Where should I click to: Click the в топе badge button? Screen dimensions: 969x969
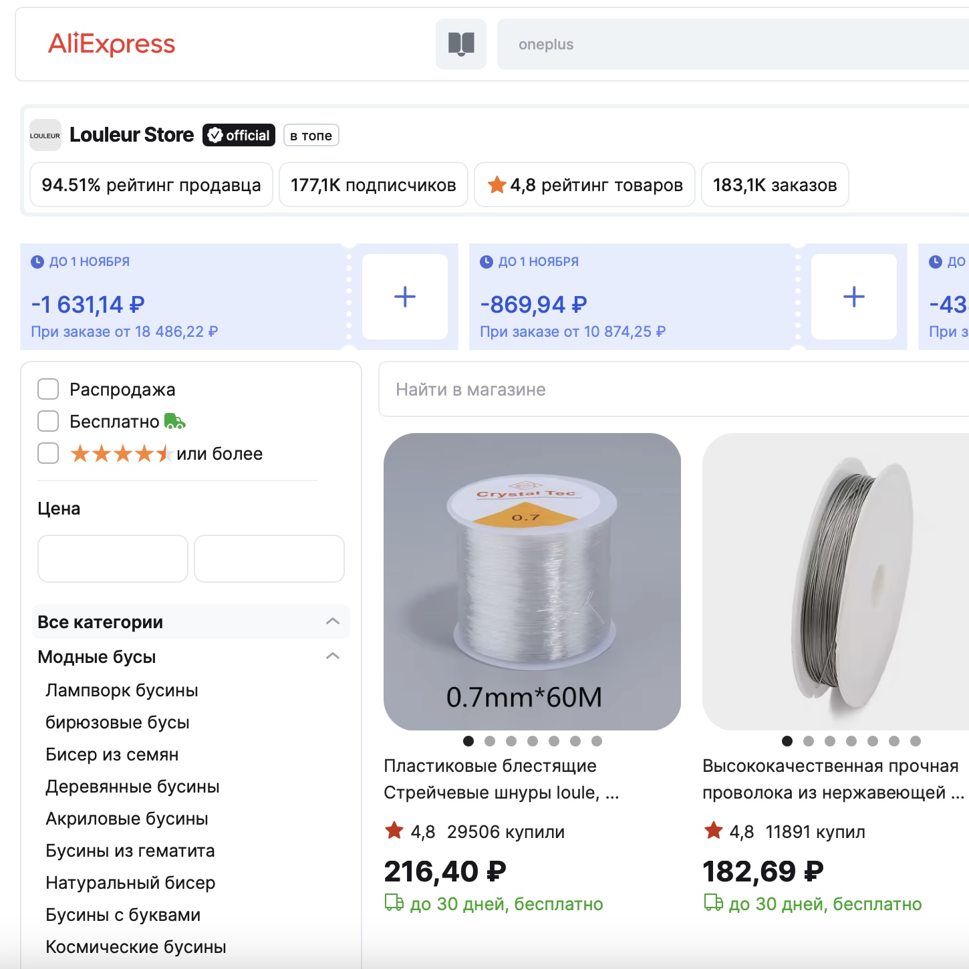[x=311, y=136]
